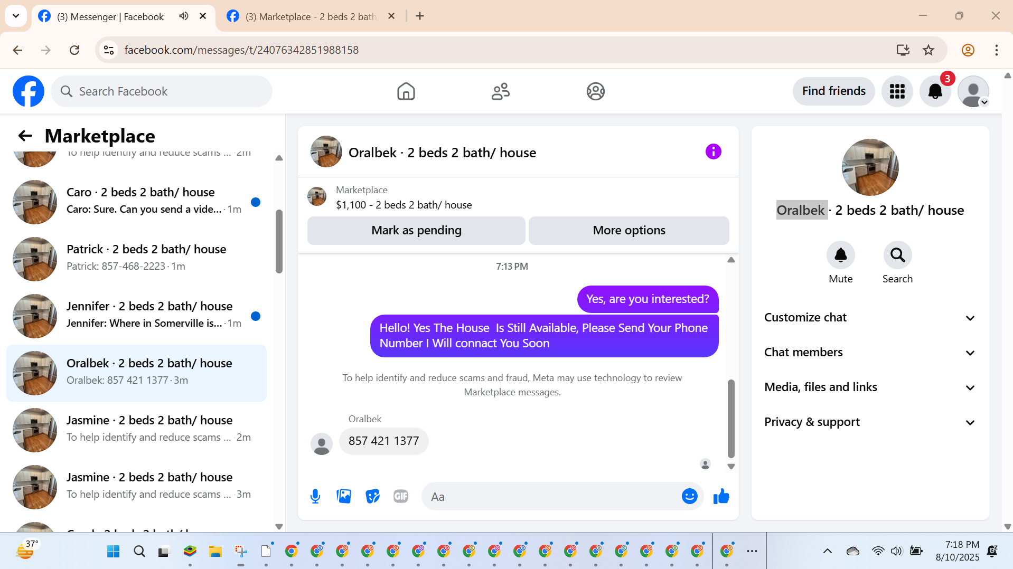Open taskbar overflow three dots
Screen dimensions: 1013x569
point(752,551)
